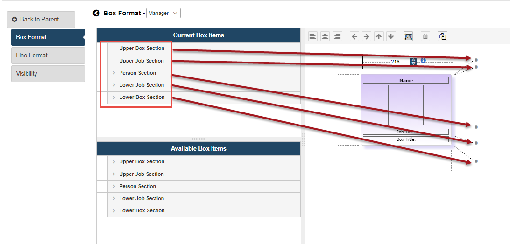Image resolution: width=510 pixels, height=244 pixels.
Task: Click Upper Box Section label in Available Box Items
Action: pyautogui.click(x=142, y=161)
